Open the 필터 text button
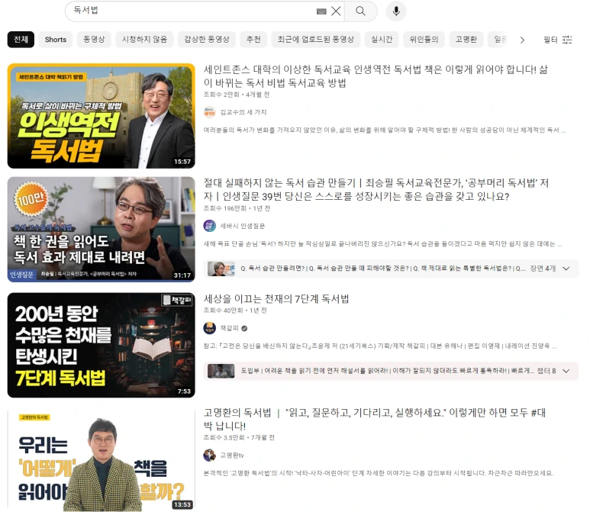590x512 pixels. point(550,40)
